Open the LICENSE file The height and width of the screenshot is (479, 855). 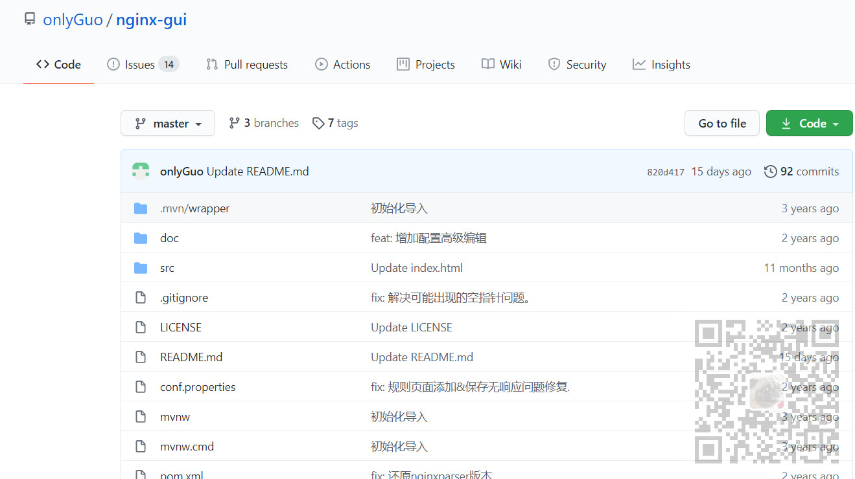pos(181,328)
